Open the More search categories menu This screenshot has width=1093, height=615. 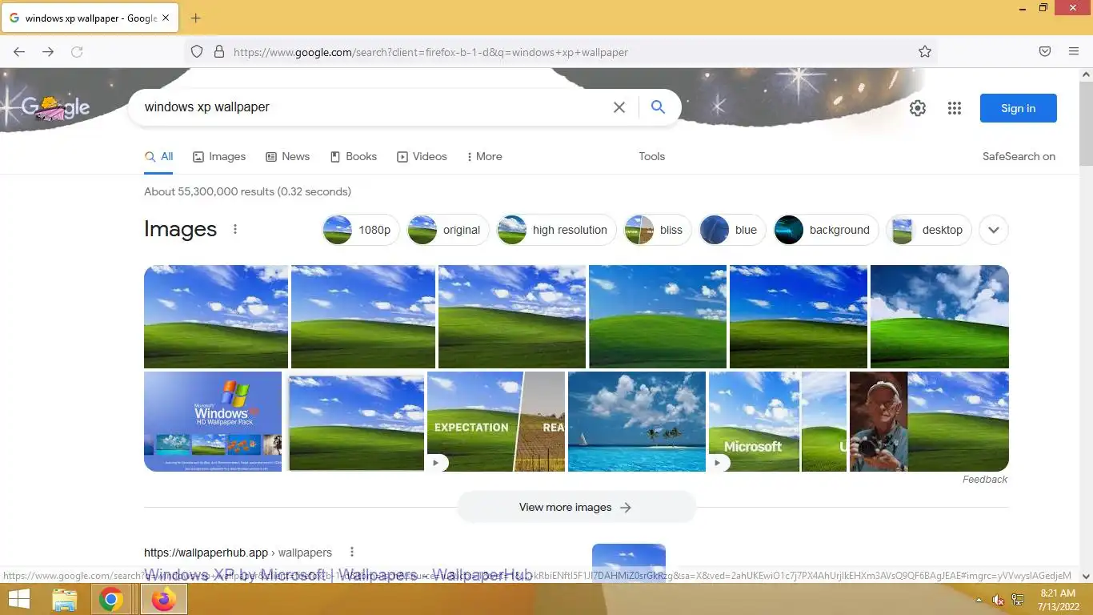(x=484, y=157)
